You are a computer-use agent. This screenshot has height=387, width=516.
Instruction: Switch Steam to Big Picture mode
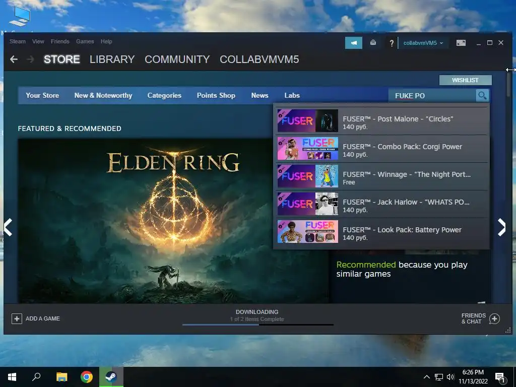tap(461, 43)
